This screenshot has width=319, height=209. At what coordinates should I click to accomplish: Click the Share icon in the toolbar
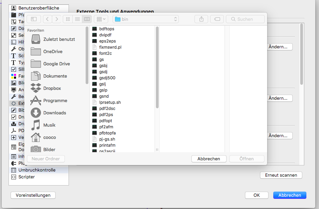201,19
